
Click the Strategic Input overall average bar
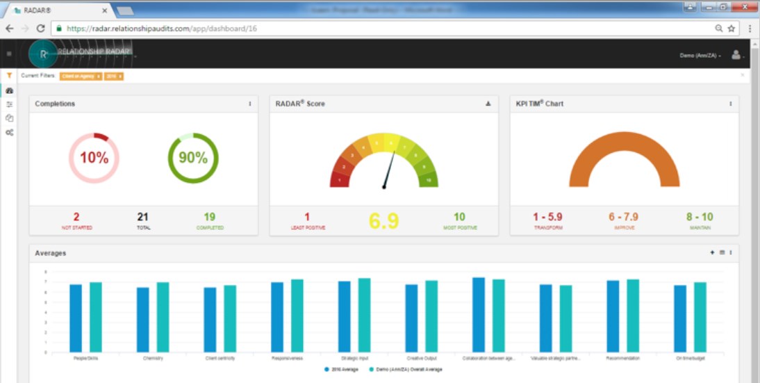pos(365,315)
